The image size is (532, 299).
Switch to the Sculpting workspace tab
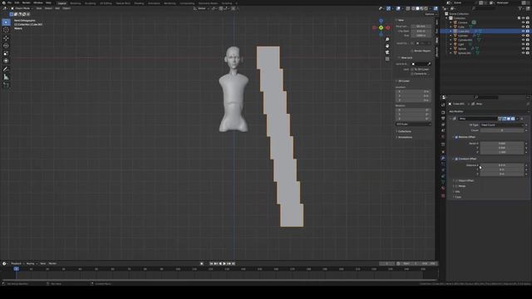pyautogui.click(x=91, y=3)
